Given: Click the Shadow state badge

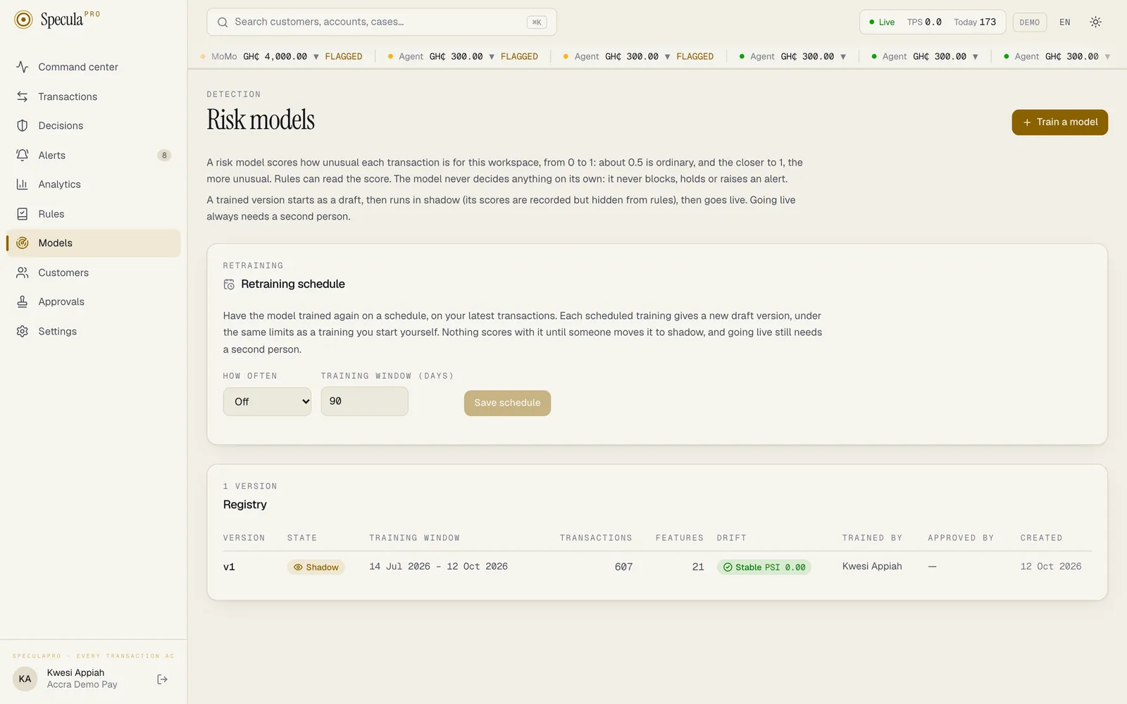Looking at the screenshot, I should (x=316, y=567).
